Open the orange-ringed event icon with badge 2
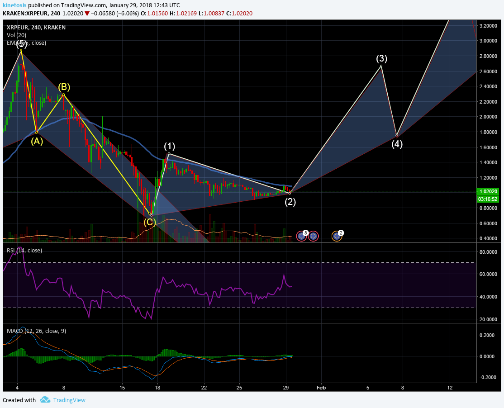The width and height of the screenshot is (504, 408). (337, 236)
